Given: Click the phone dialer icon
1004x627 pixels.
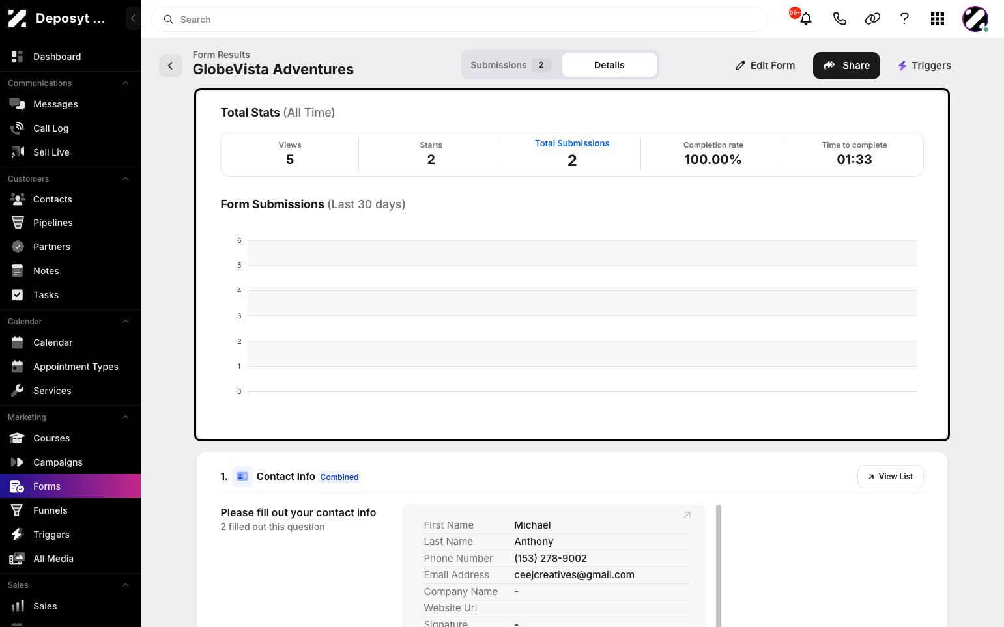Looking at the screenshot, I should (839, 19).
